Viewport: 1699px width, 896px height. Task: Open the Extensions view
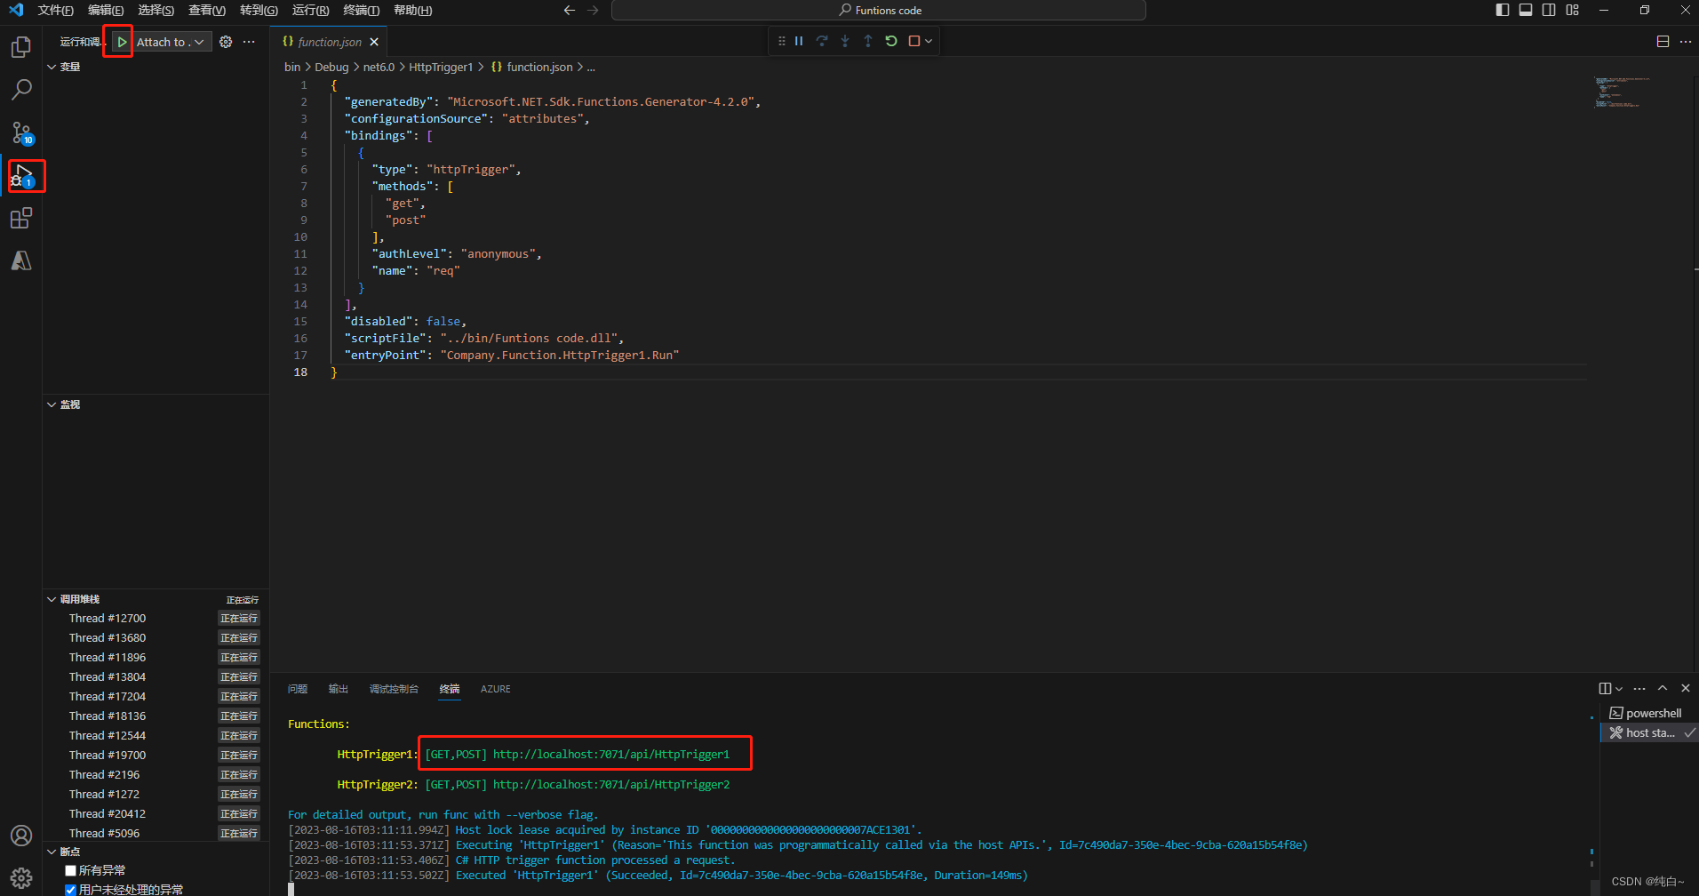tap(20, 218)
